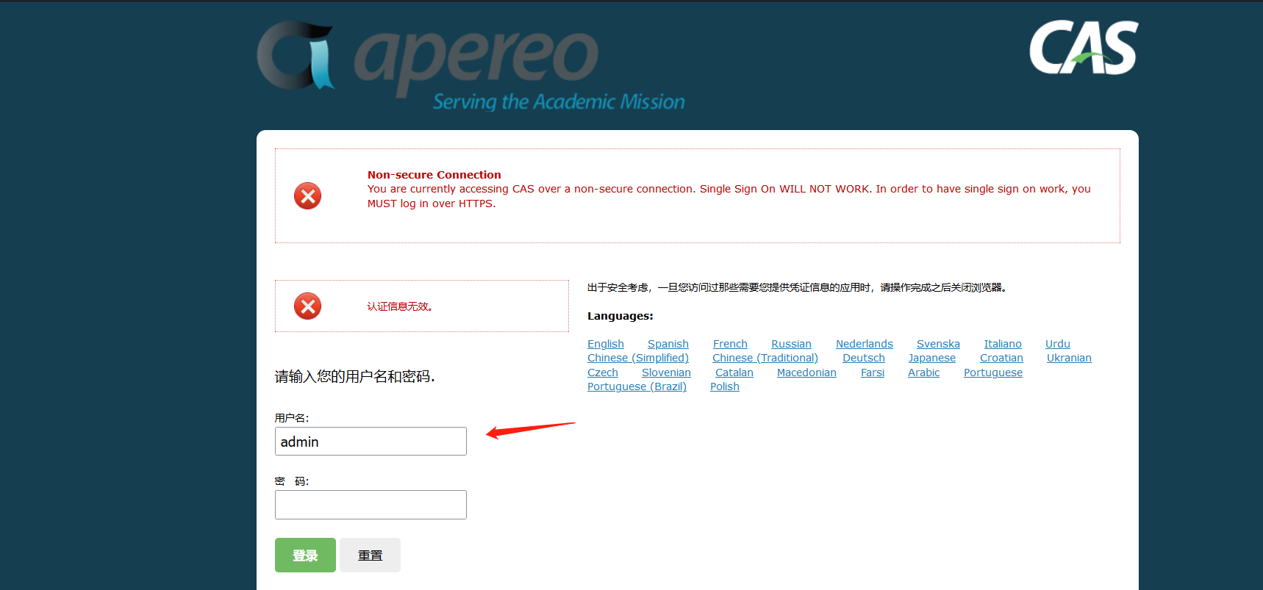Click the red error icon beside 认证信息无效
This screenshot has height=590, width=1263.
pyautogui.click(x=308, y=306)
